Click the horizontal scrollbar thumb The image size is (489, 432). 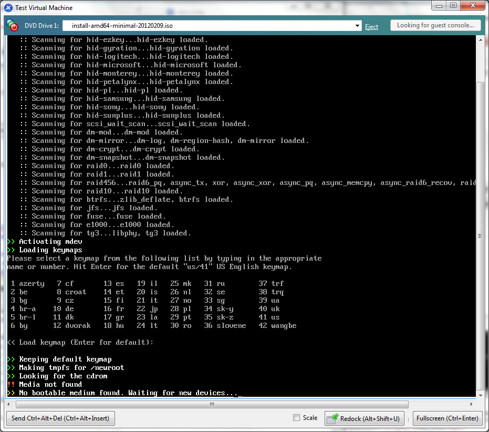click(212, 405)
